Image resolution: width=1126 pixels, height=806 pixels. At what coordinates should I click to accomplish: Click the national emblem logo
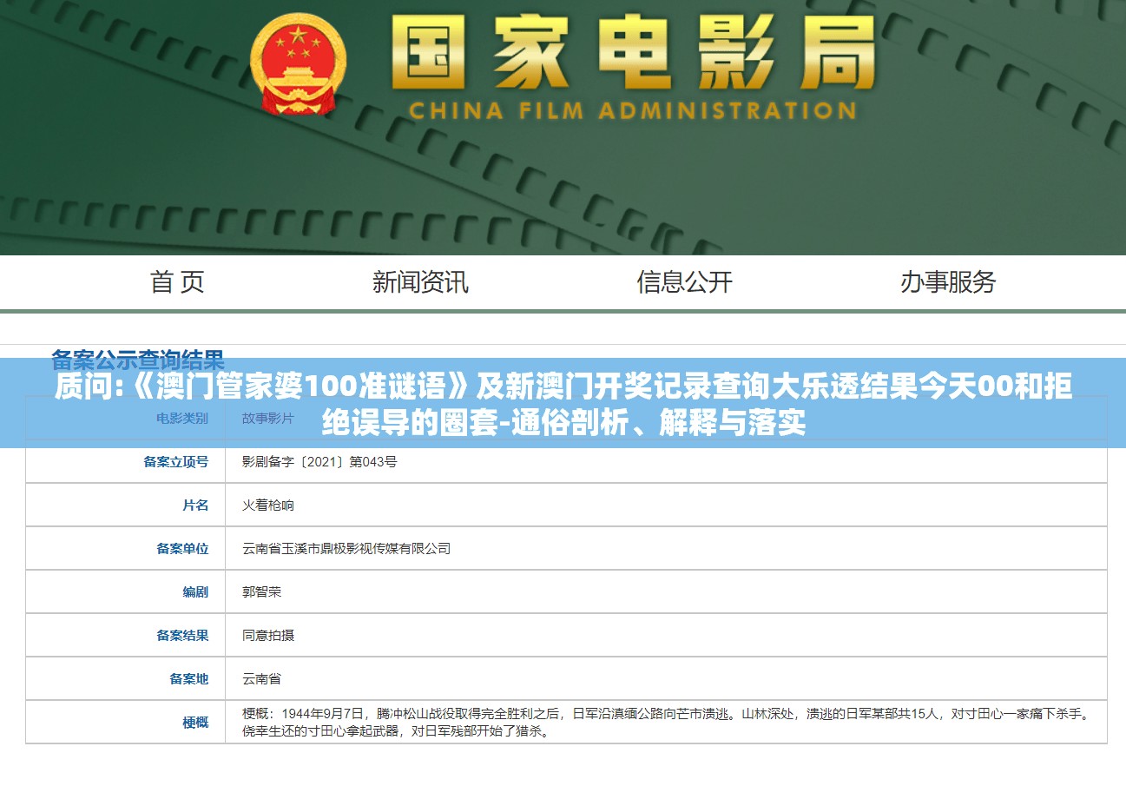point(298,65)
